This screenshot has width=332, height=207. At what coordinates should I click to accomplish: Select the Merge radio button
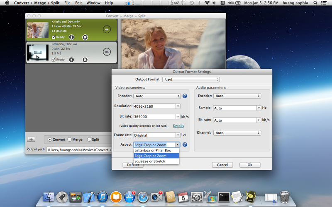coord(69,140)
